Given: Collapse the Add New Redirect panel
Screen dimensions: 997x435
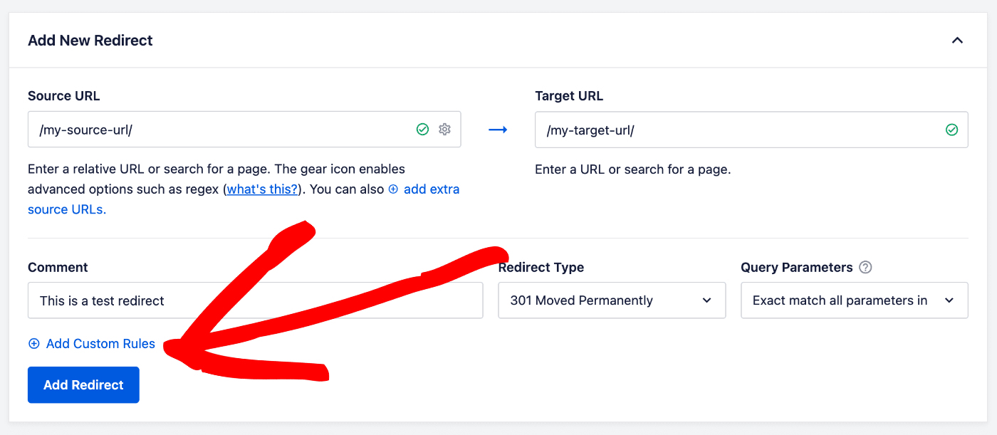Looking at the screenshot, I should 957,41.
